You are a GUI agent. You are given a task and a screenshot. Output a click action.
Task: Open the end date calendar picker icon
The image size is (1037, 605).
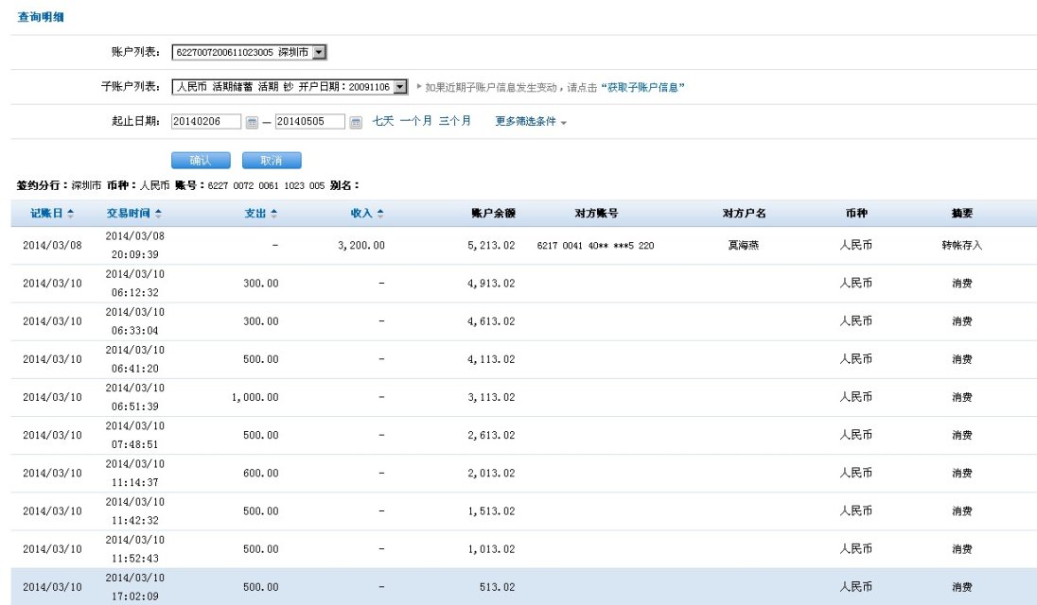(x=356, y=122)
